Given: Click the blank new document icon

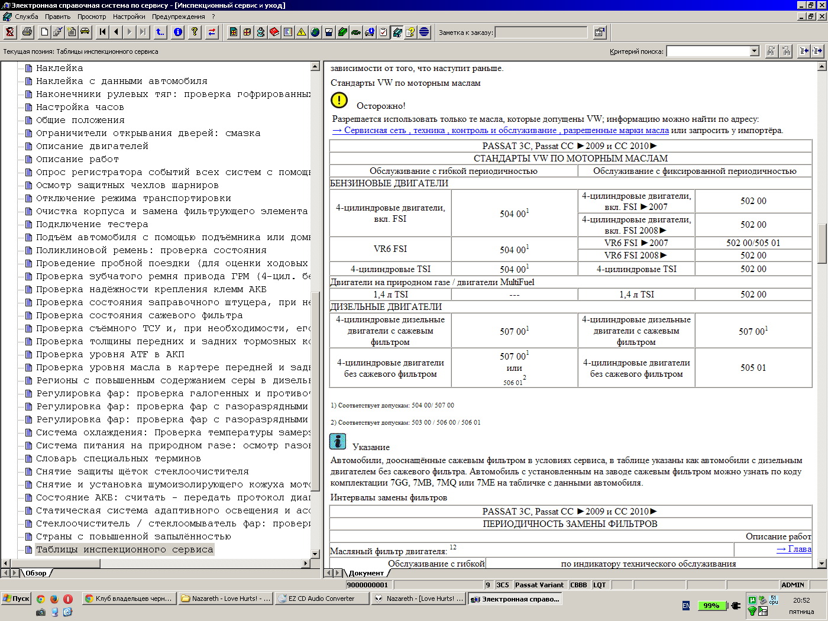Looking at the screenshot, I should [x=44, y=32].
